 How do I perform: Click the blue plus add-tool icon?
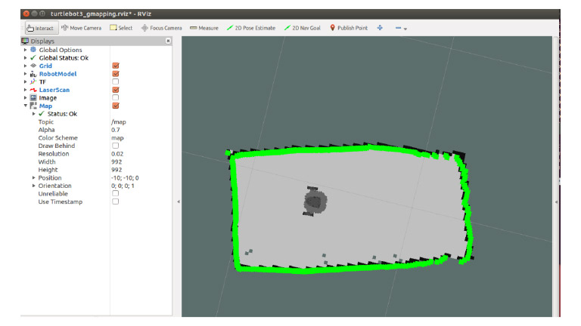click(x=380, y=28)
